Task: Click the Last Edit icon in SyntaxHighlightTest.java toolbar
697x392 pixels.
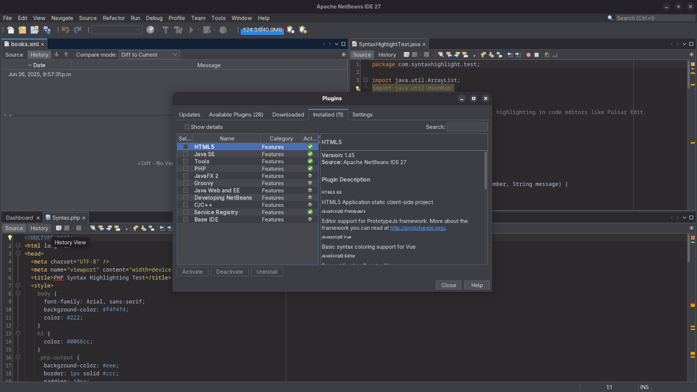Action: [x=407, y=54]
